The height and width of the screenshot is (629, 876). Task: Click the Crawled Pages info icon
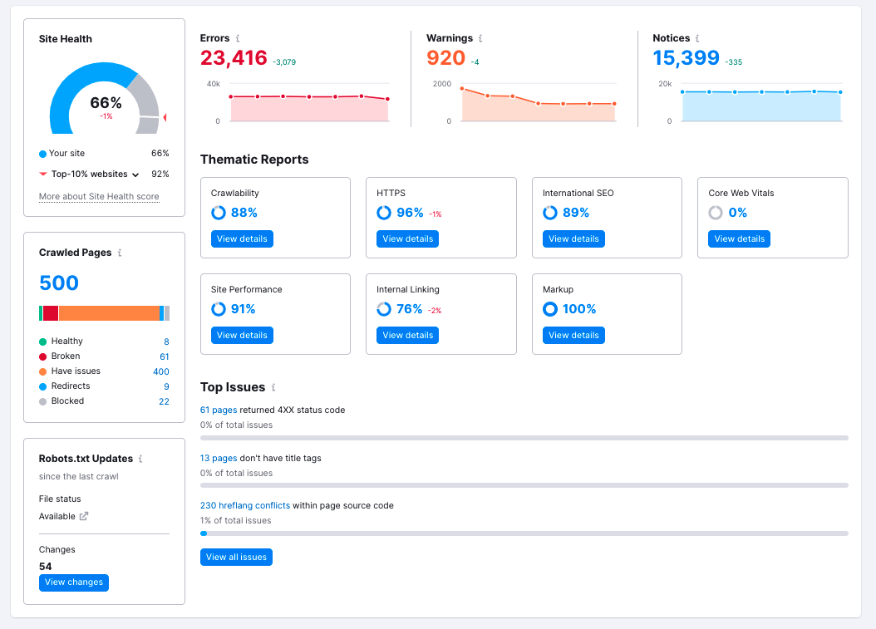tap(120, 253)
